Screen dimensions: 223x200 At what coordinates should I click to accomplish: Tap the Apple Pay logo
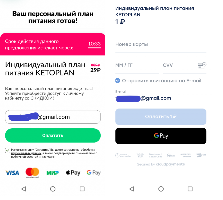coord(73,173)
